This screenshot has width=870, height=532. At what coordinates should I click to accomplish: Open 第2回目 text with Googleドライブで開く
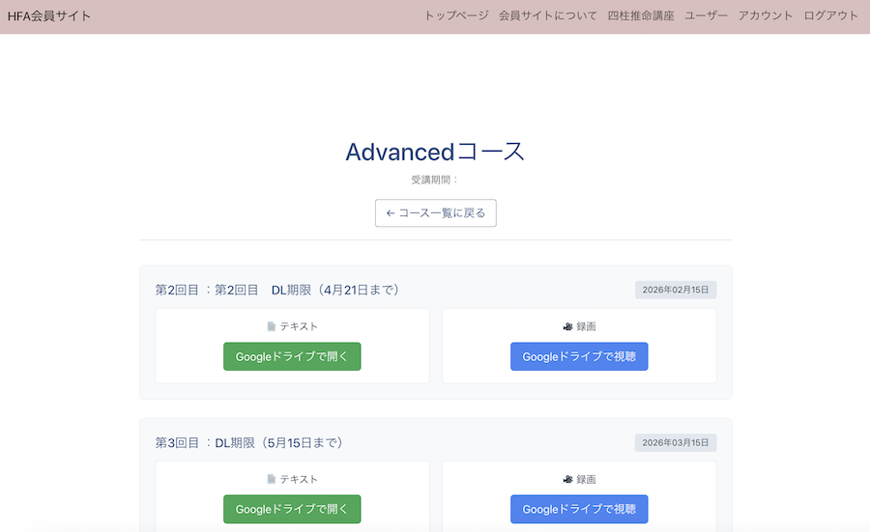292,356
